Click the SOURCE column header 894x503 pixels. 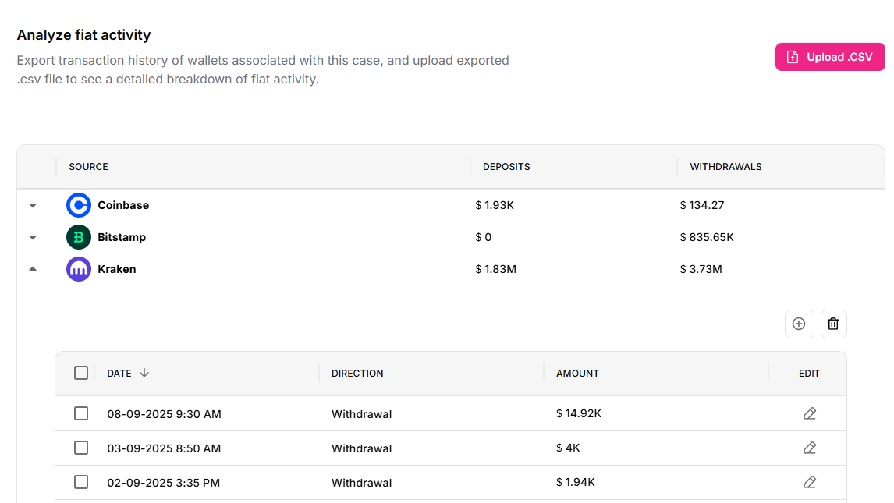click(88, 166)
